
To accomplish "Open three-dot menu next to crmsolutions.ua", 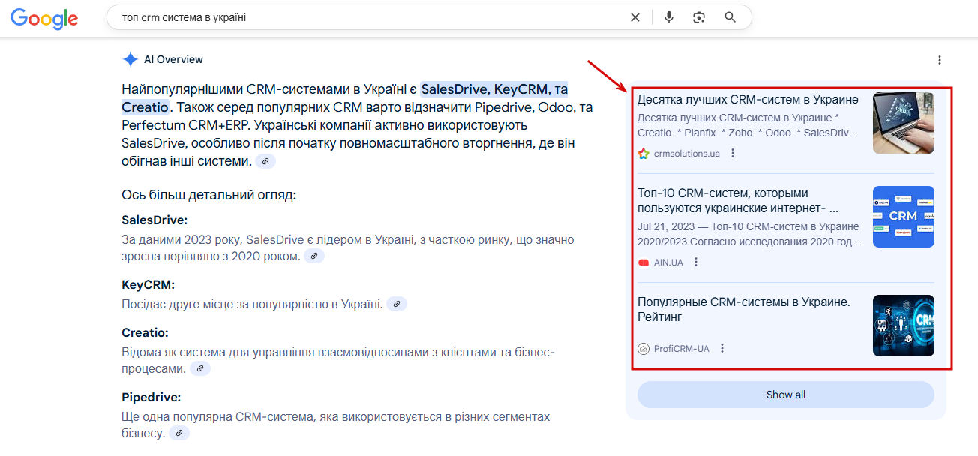I will (x=733, y=153).
